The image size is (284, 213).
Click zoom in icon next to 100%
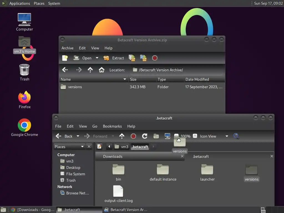[x=195, y=136]
